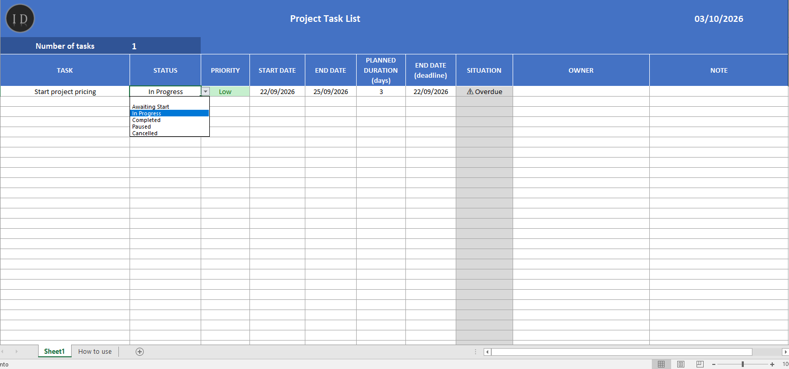
Task: Click the SITUATION column header
Action: coord(484,70)
